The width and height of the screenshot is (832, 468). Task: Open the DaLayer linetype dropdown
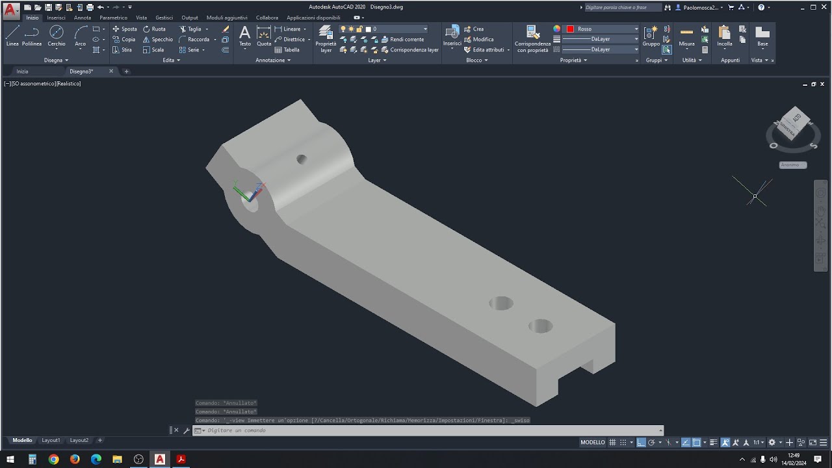click(601, 49)
